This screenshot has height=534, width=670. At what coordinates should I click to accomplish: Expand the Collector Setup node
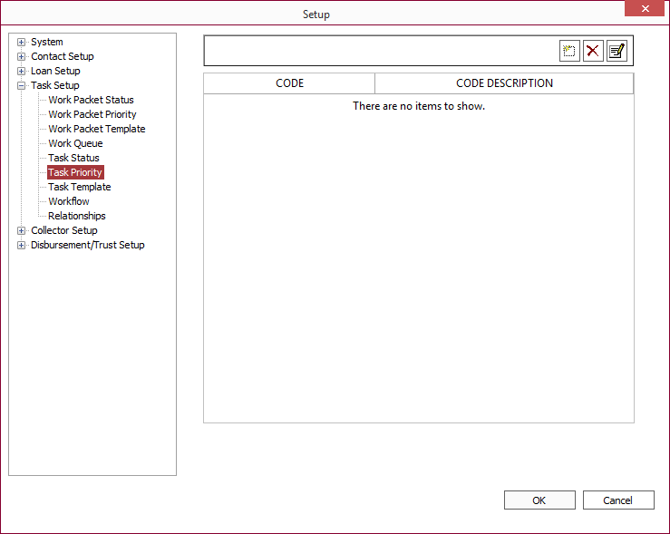pyautogui.click(x=21, y=230)
